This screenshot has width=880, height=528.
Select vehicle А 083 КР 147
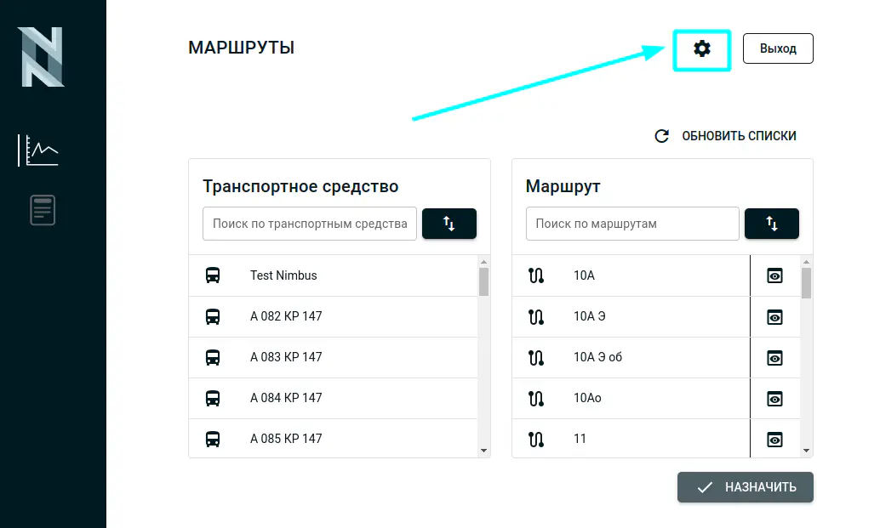[x=286, y=357]
